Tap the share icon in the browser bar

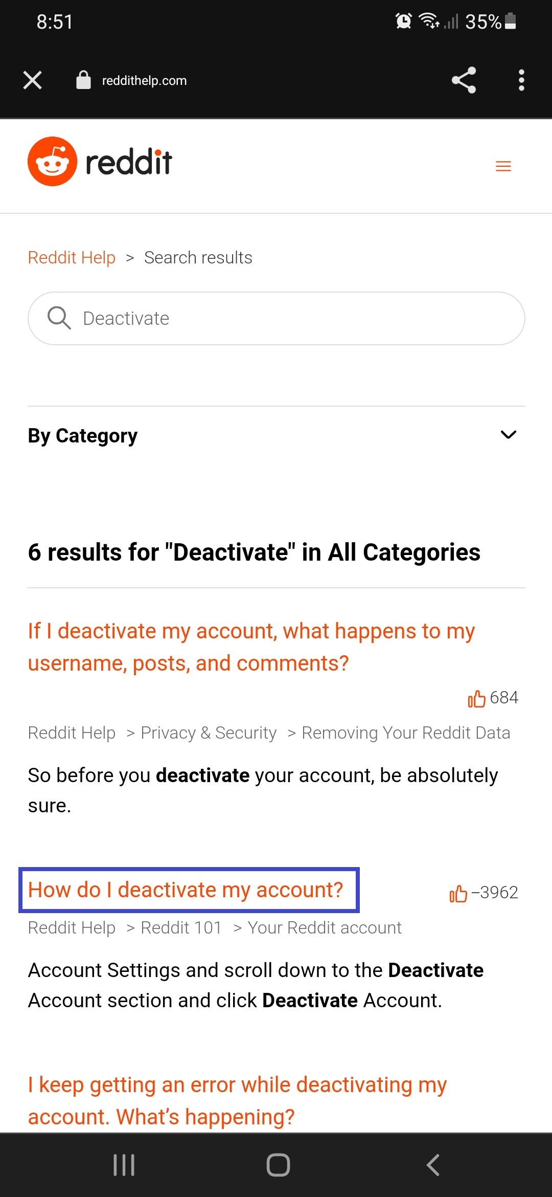coord(463,80)
